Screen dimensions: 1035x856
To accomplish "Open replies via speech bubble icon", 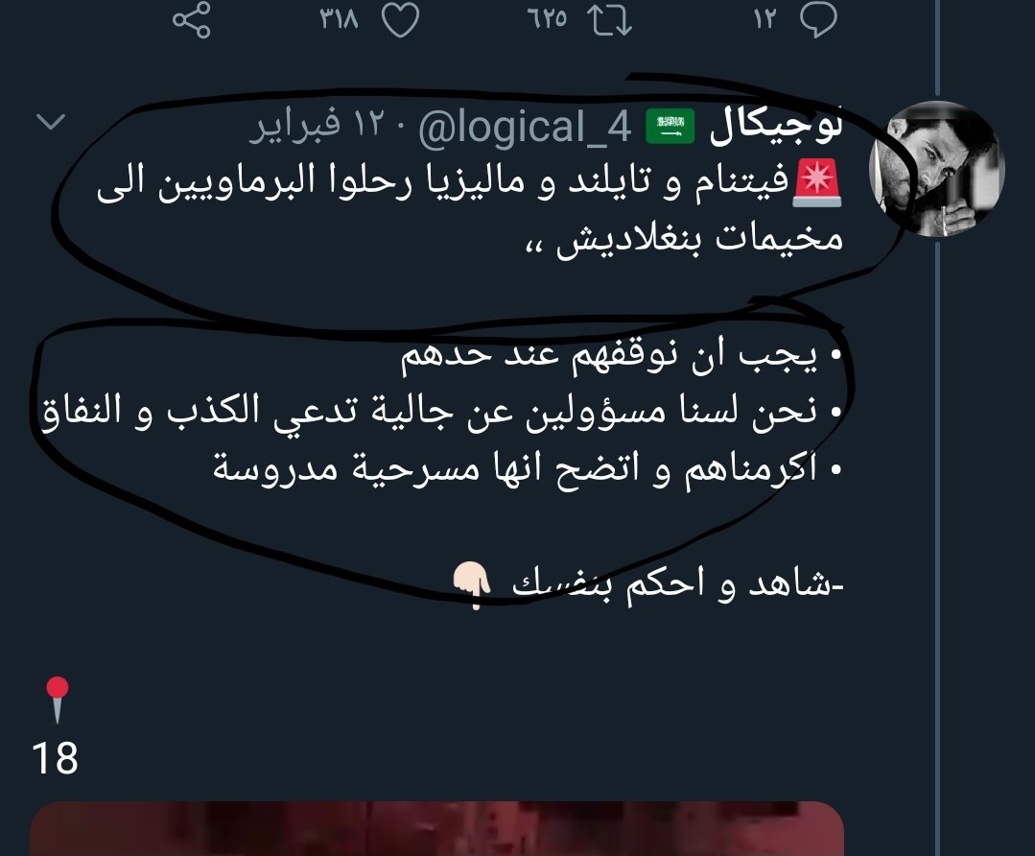I will [x=818, y=20].
